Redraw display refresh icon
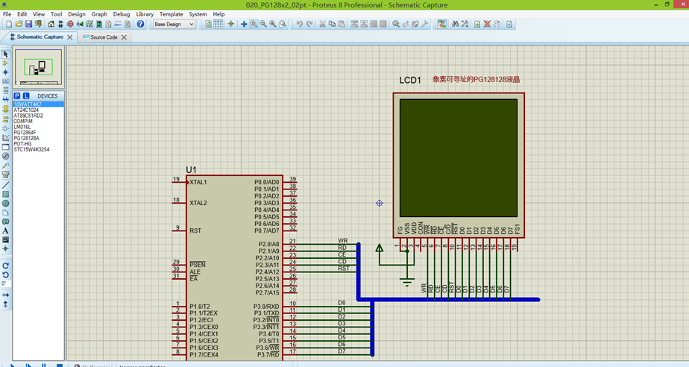Screen dimensions: 689x367 [208, 24]
